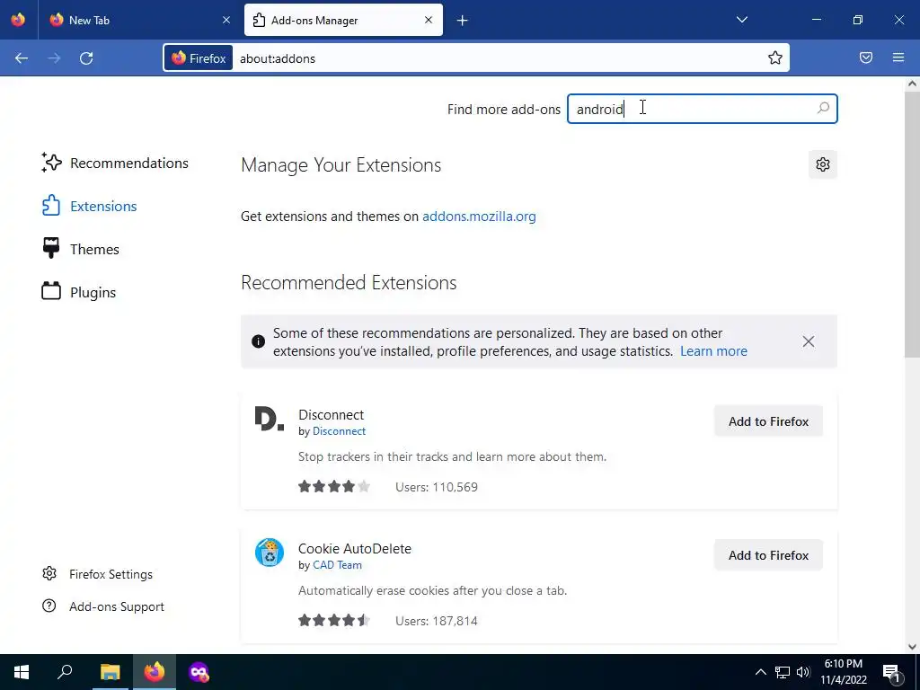Open the extensions tools gear menu

coord(823,164)
